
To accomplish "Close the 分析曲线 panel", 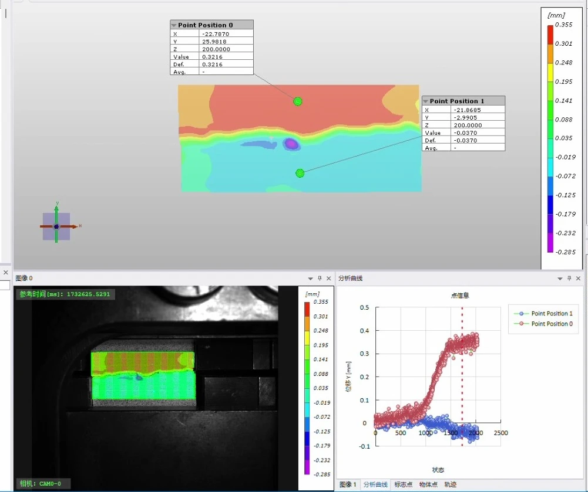I will (x=579, y=278).
